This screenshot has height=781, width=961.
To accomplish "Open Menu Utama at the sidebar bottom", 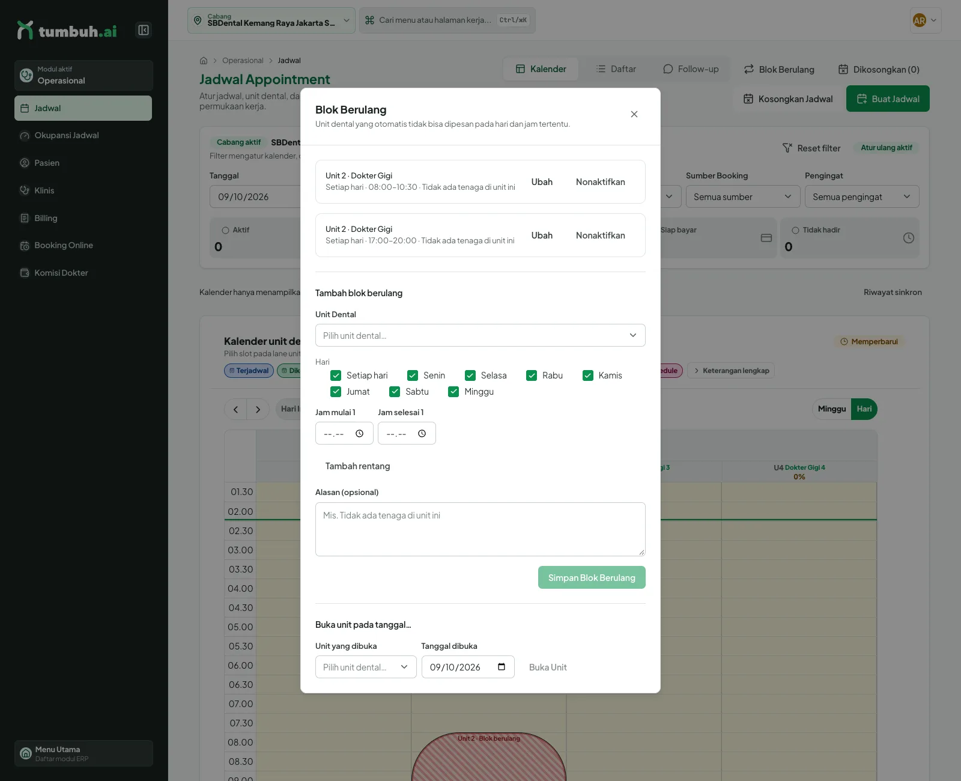I will (x=83, y=753).
